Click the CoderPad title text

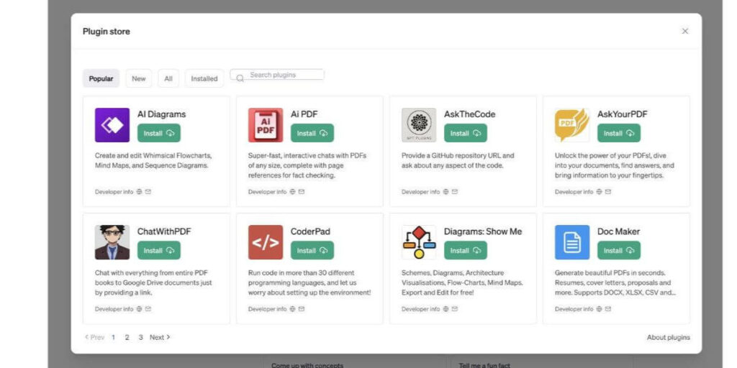pyautogui.click(x=310, y=231)
